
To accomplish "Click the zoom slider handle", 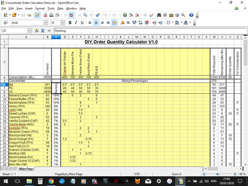I will pos(218,174).
